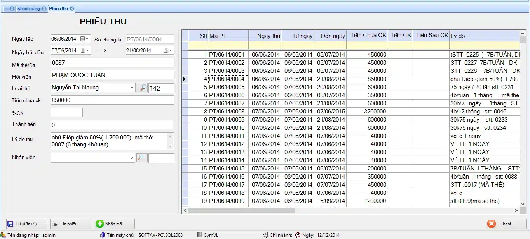Click right arrow of horizontal scrollbar
Viewport: 530px width, 239px height.
[x=516, y=210]
